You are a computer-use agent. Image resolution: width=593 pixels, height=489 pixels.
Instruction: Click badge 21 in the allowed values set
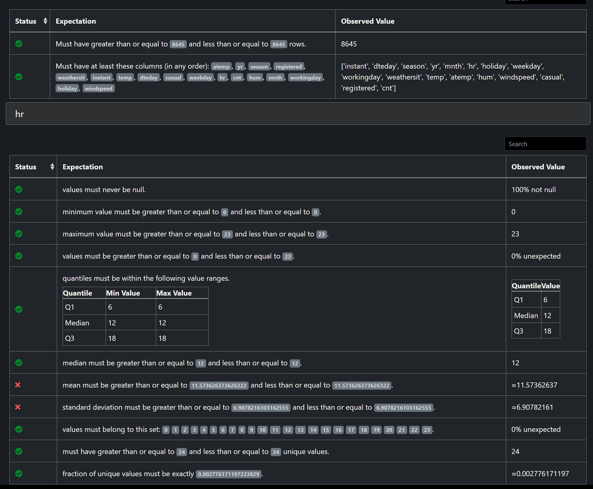coord(402,430)
